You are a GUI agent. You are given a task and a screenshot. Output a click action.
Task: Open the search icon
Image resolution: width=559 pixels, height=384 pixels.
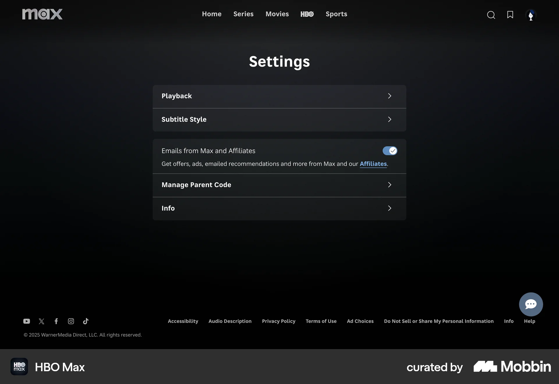point(491,15)
